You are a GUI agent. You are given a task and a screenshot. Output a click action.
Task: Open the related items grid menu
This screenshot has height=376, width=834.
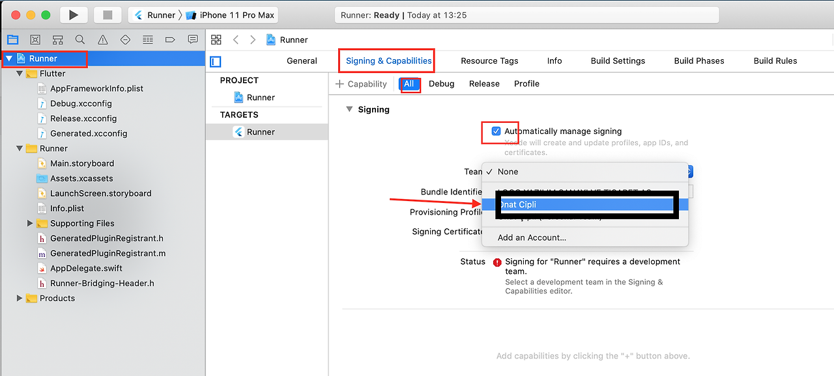coord(216,40)
